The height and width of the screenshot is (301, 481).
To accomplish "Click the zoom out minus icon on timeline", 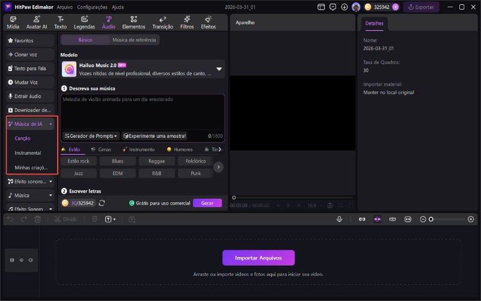I will click(423, 219).
